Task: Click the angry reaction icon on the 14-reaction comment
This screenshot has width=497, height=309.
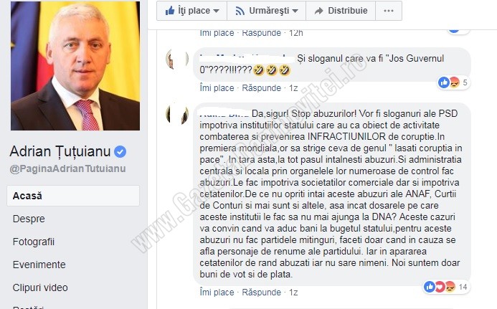Action: point(450,287)
